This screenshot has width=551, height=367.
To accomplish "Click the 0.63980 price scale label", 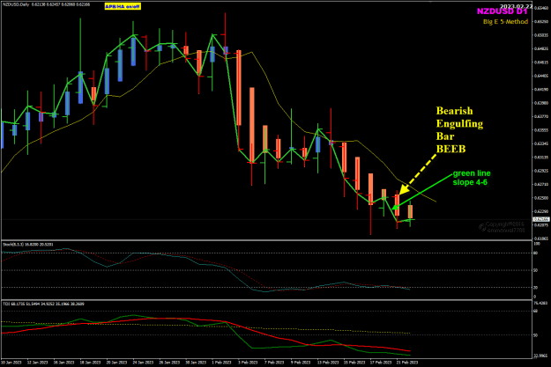I will click(541, 103).
